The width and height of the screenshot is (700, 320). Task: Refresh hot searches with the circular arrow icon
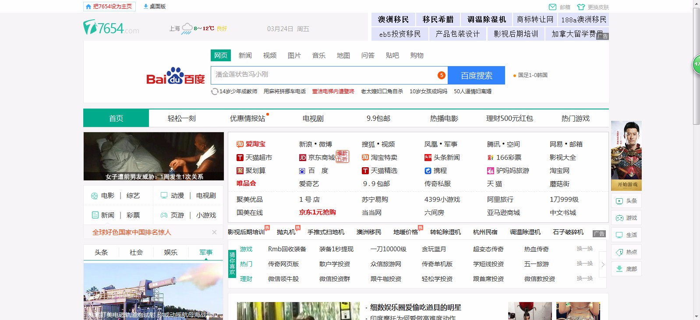click(x=215, y=91)
